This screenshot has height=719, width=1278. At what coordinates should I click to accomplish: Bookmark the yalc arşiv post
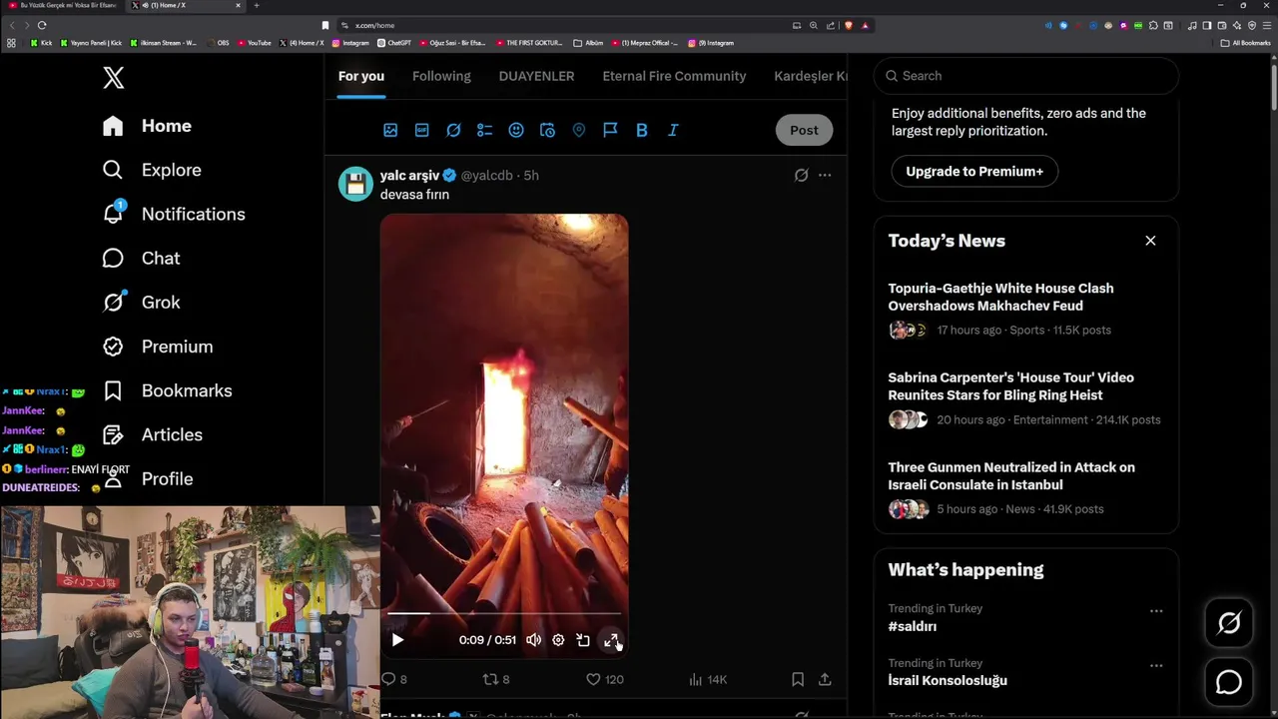coord(798,679)
